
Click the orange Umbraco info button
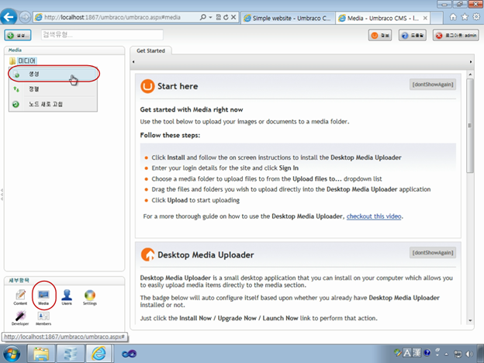coord(379,35)
